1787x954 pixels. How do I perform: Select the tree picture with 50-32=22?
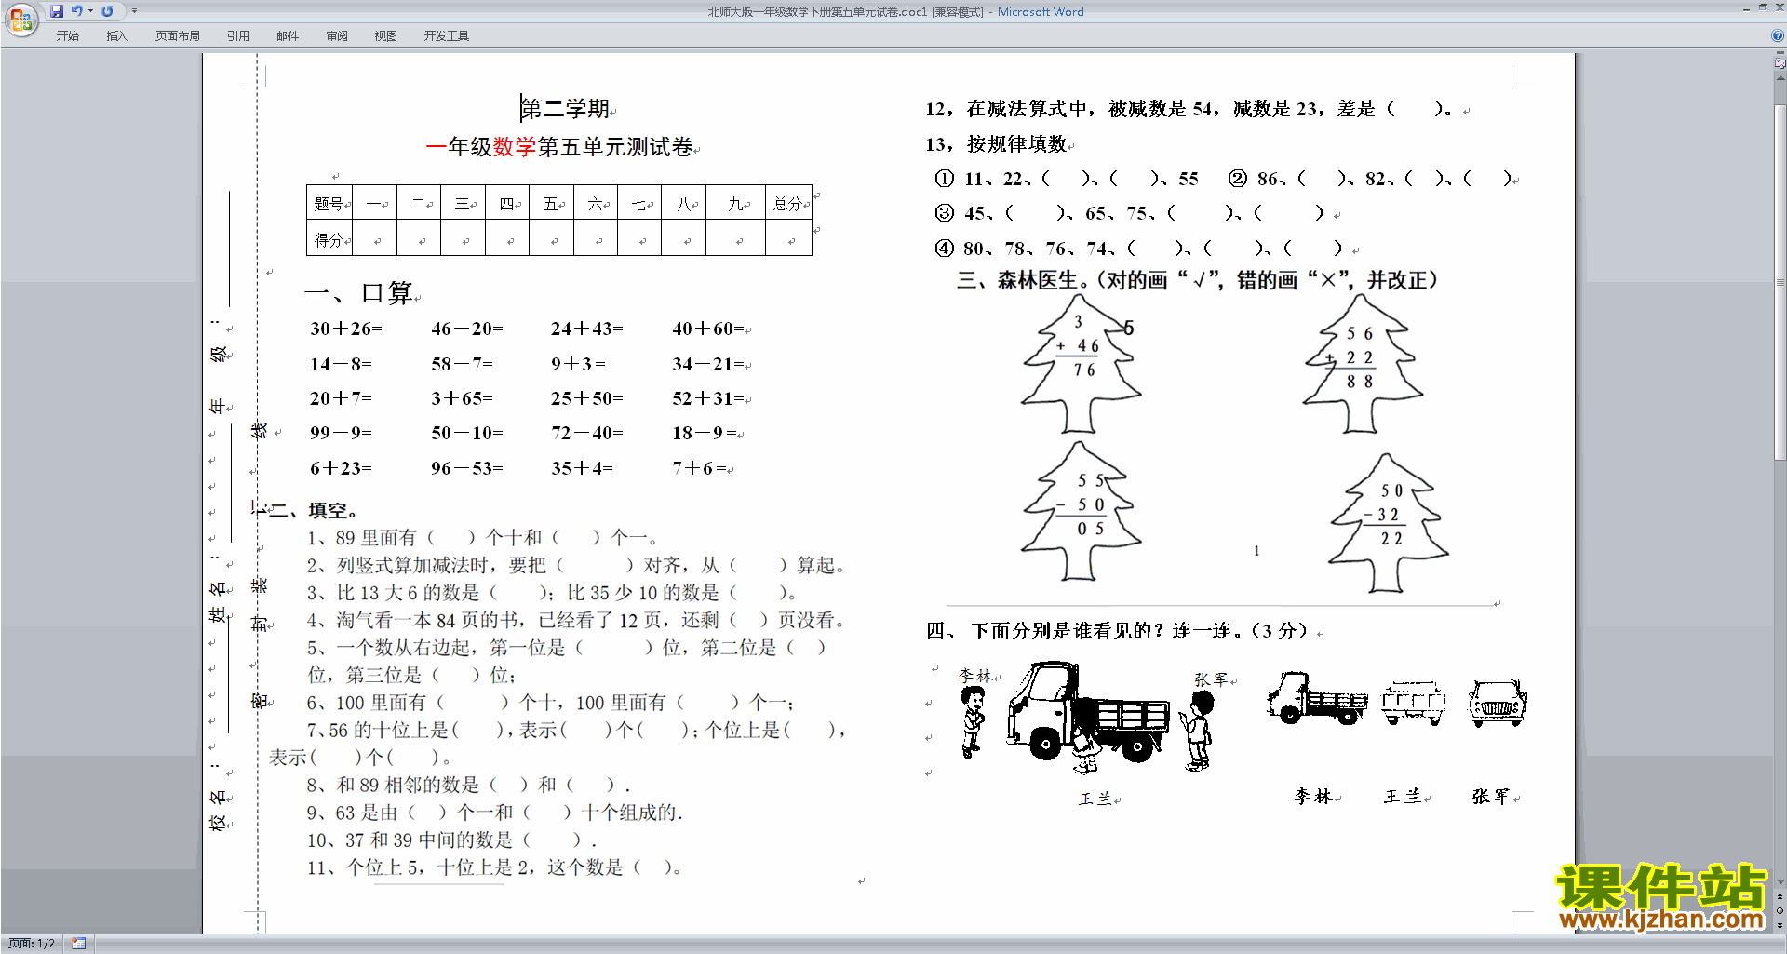point(1388,523)
